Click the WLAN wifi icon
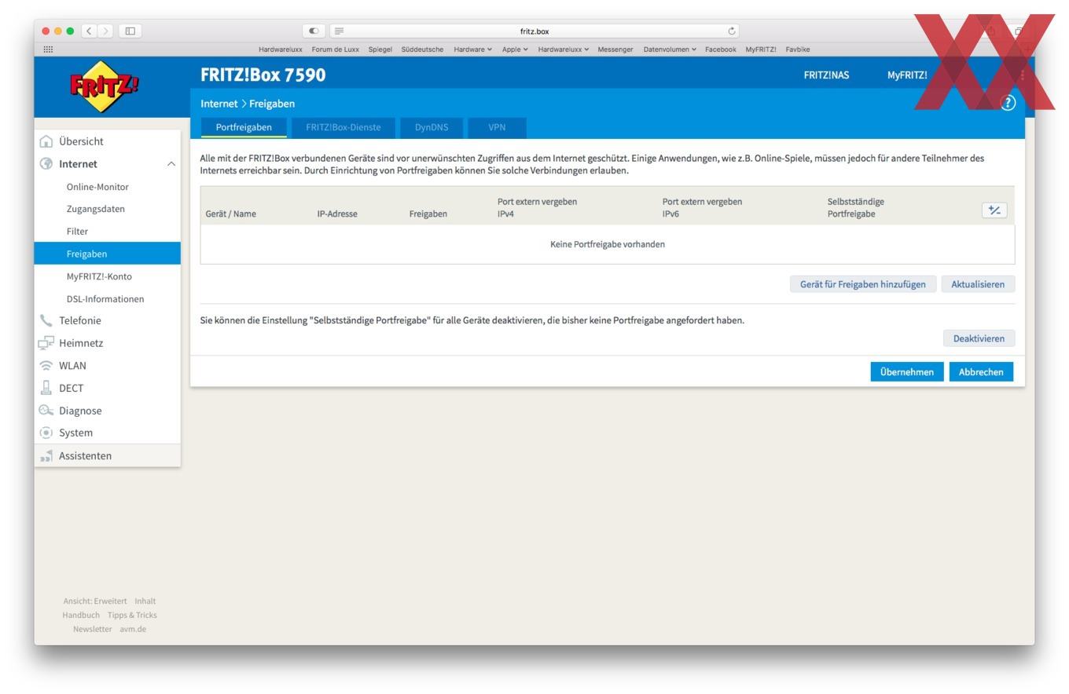 (46, 366)
